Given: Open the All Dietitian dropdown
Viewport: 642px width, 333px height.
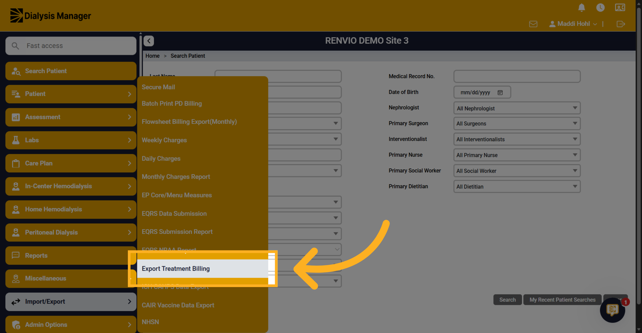Looking at the screenshot, I should pos(517,186).
